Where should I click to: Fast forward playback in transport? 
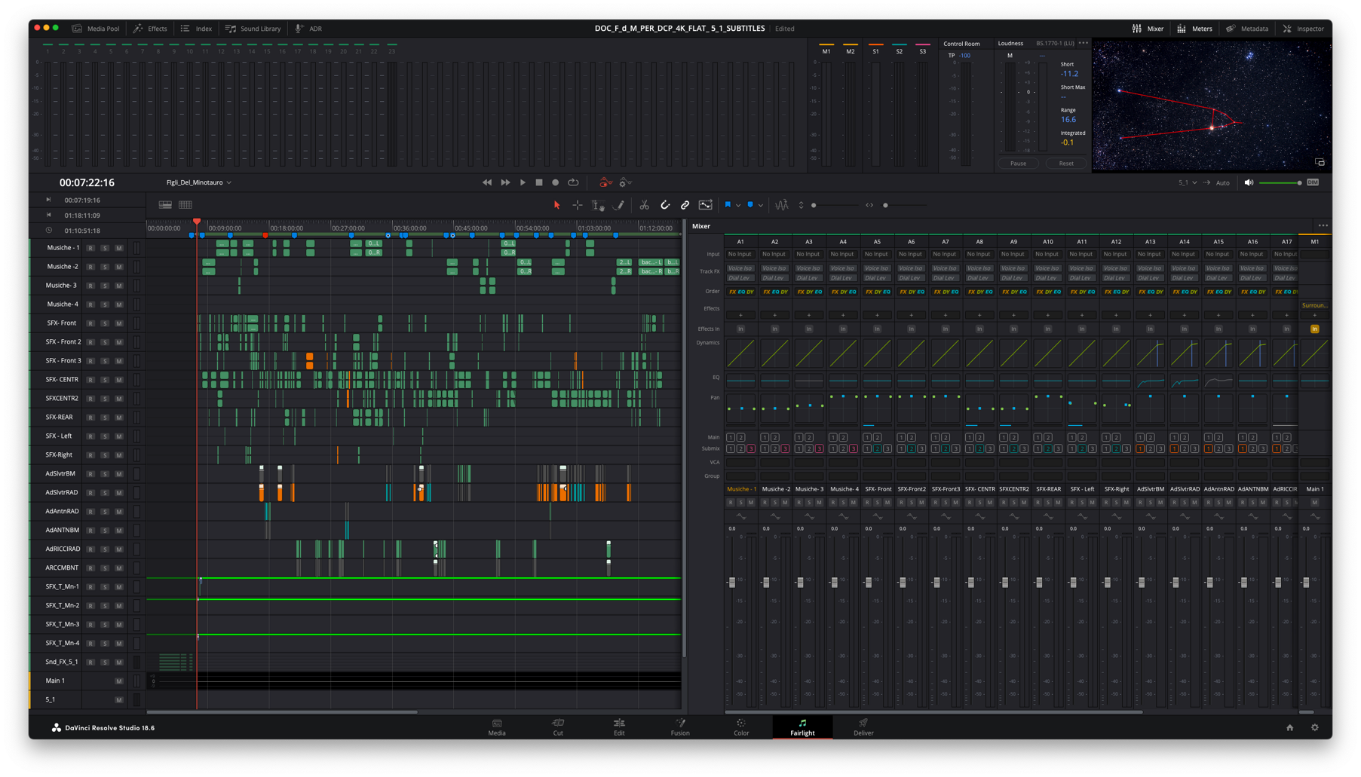click(505, 182)
